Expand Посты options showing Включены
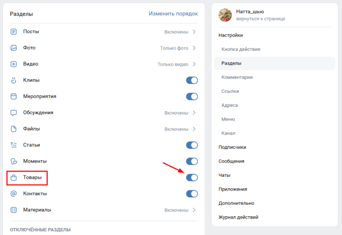This screenshot has height=235, width=342. click(x=180, y=32)
